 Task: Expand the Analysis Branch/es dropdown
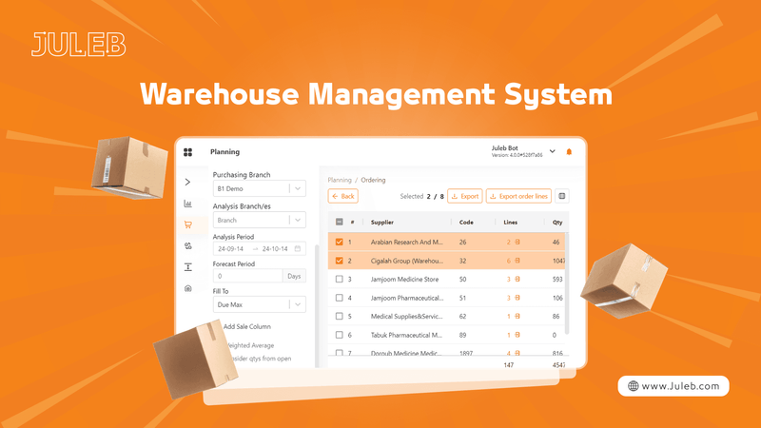(x=297, y=219)
